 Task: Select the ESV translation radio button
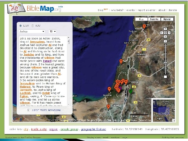pyautogui.click(x=21, y=26)
